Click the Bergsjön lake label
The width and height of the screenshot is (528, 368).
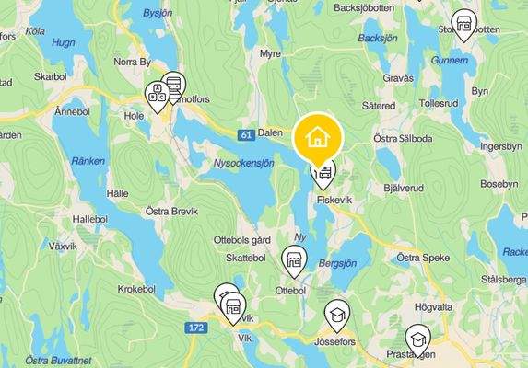(x=337, y=263)
